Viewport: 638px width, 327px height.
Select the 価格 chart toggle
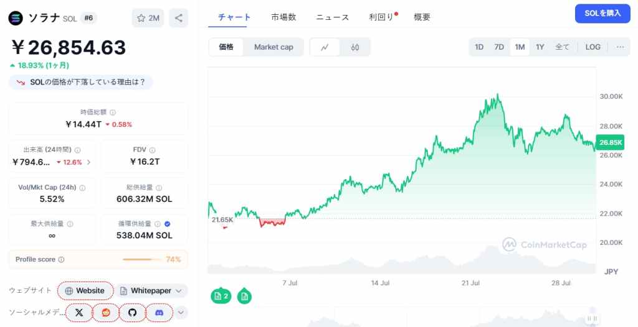pyautogui.click(x=226, y=47)
